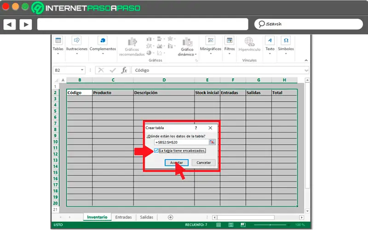Switch to Page Layout view in status bar
The height and width of the screenshot is (230, 368).
coord(231,225)
